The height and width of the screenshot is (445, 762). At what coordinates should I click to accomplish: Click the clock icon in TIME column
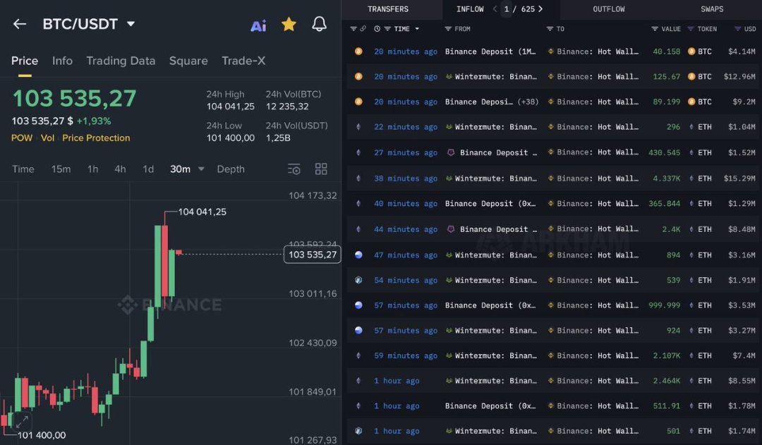click(377, 29)
